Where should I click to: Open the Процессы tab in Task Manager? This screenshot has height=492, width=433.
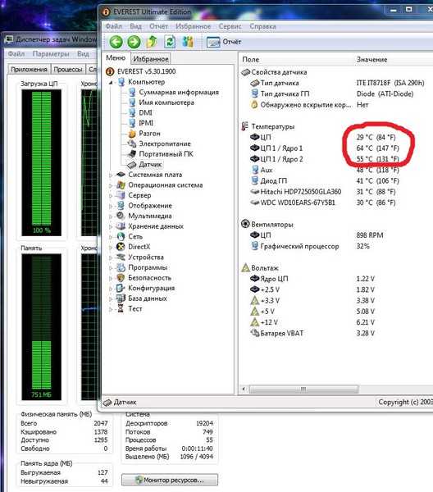point(68,69)
